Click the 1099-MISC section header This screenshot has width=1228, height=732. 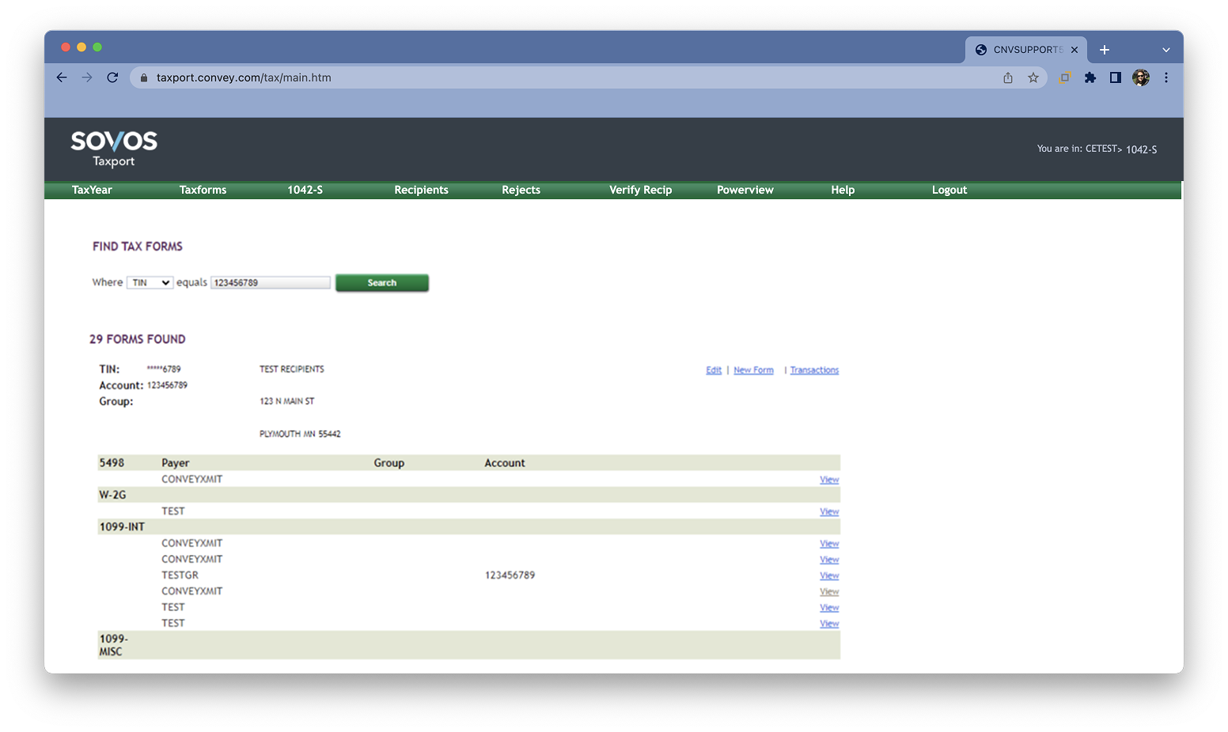click(x=113, y=645)
